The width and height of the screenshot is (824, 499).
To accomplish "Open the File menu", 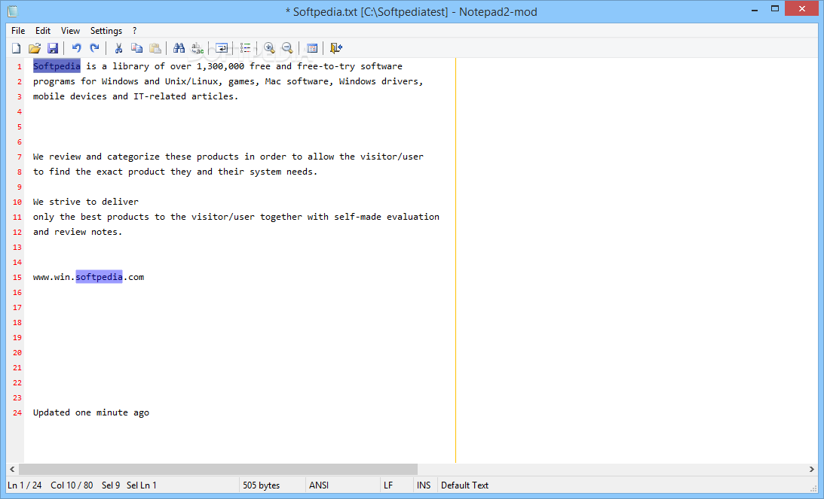I will [18, 30].
